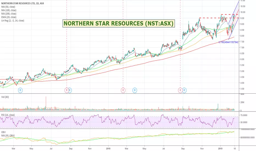The height and width of the screenshot is (151, 256).
Task: Click the 2019 label on the time axis
Action: [x=220, y=149]
